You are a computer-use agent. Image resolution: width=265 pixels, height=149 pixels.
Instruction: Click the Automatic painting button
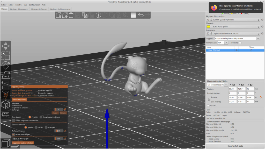(19, 100)
